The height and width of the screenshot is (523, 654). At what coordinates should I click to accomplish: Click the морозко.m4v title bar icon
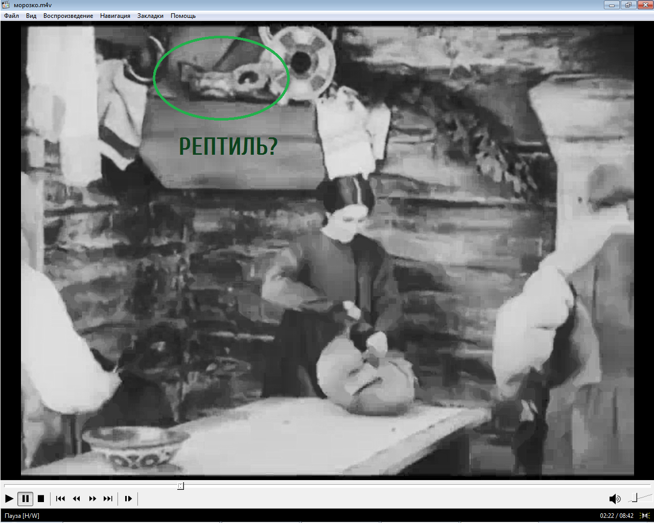[6, 5]
